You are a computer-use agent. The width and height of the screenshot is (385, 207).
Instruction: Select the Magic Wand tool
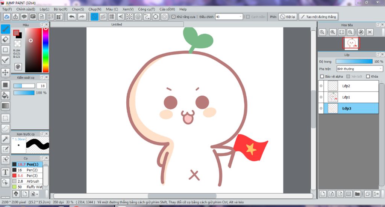coord(5,139)
